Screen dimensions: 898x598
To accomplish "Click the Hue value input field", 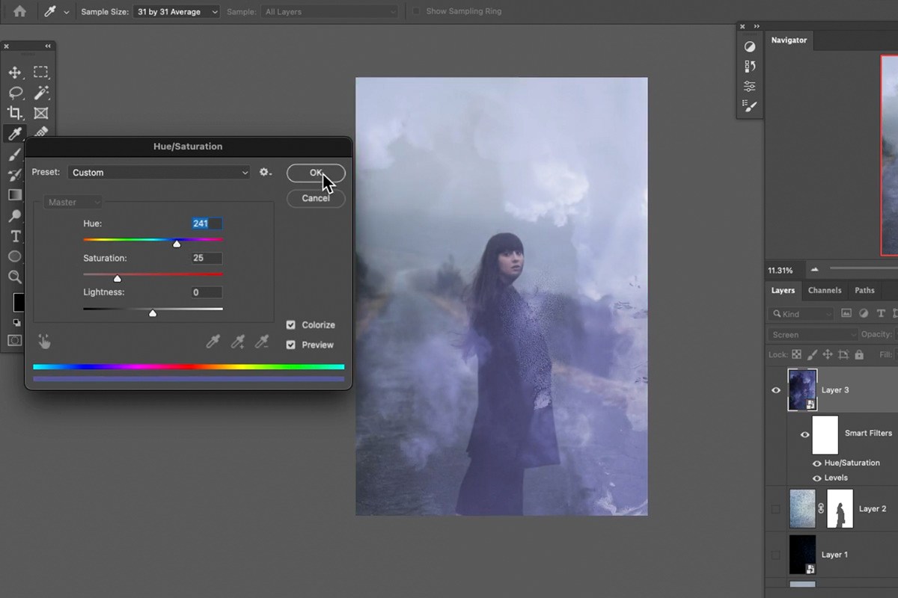I will tap(206, 224).
